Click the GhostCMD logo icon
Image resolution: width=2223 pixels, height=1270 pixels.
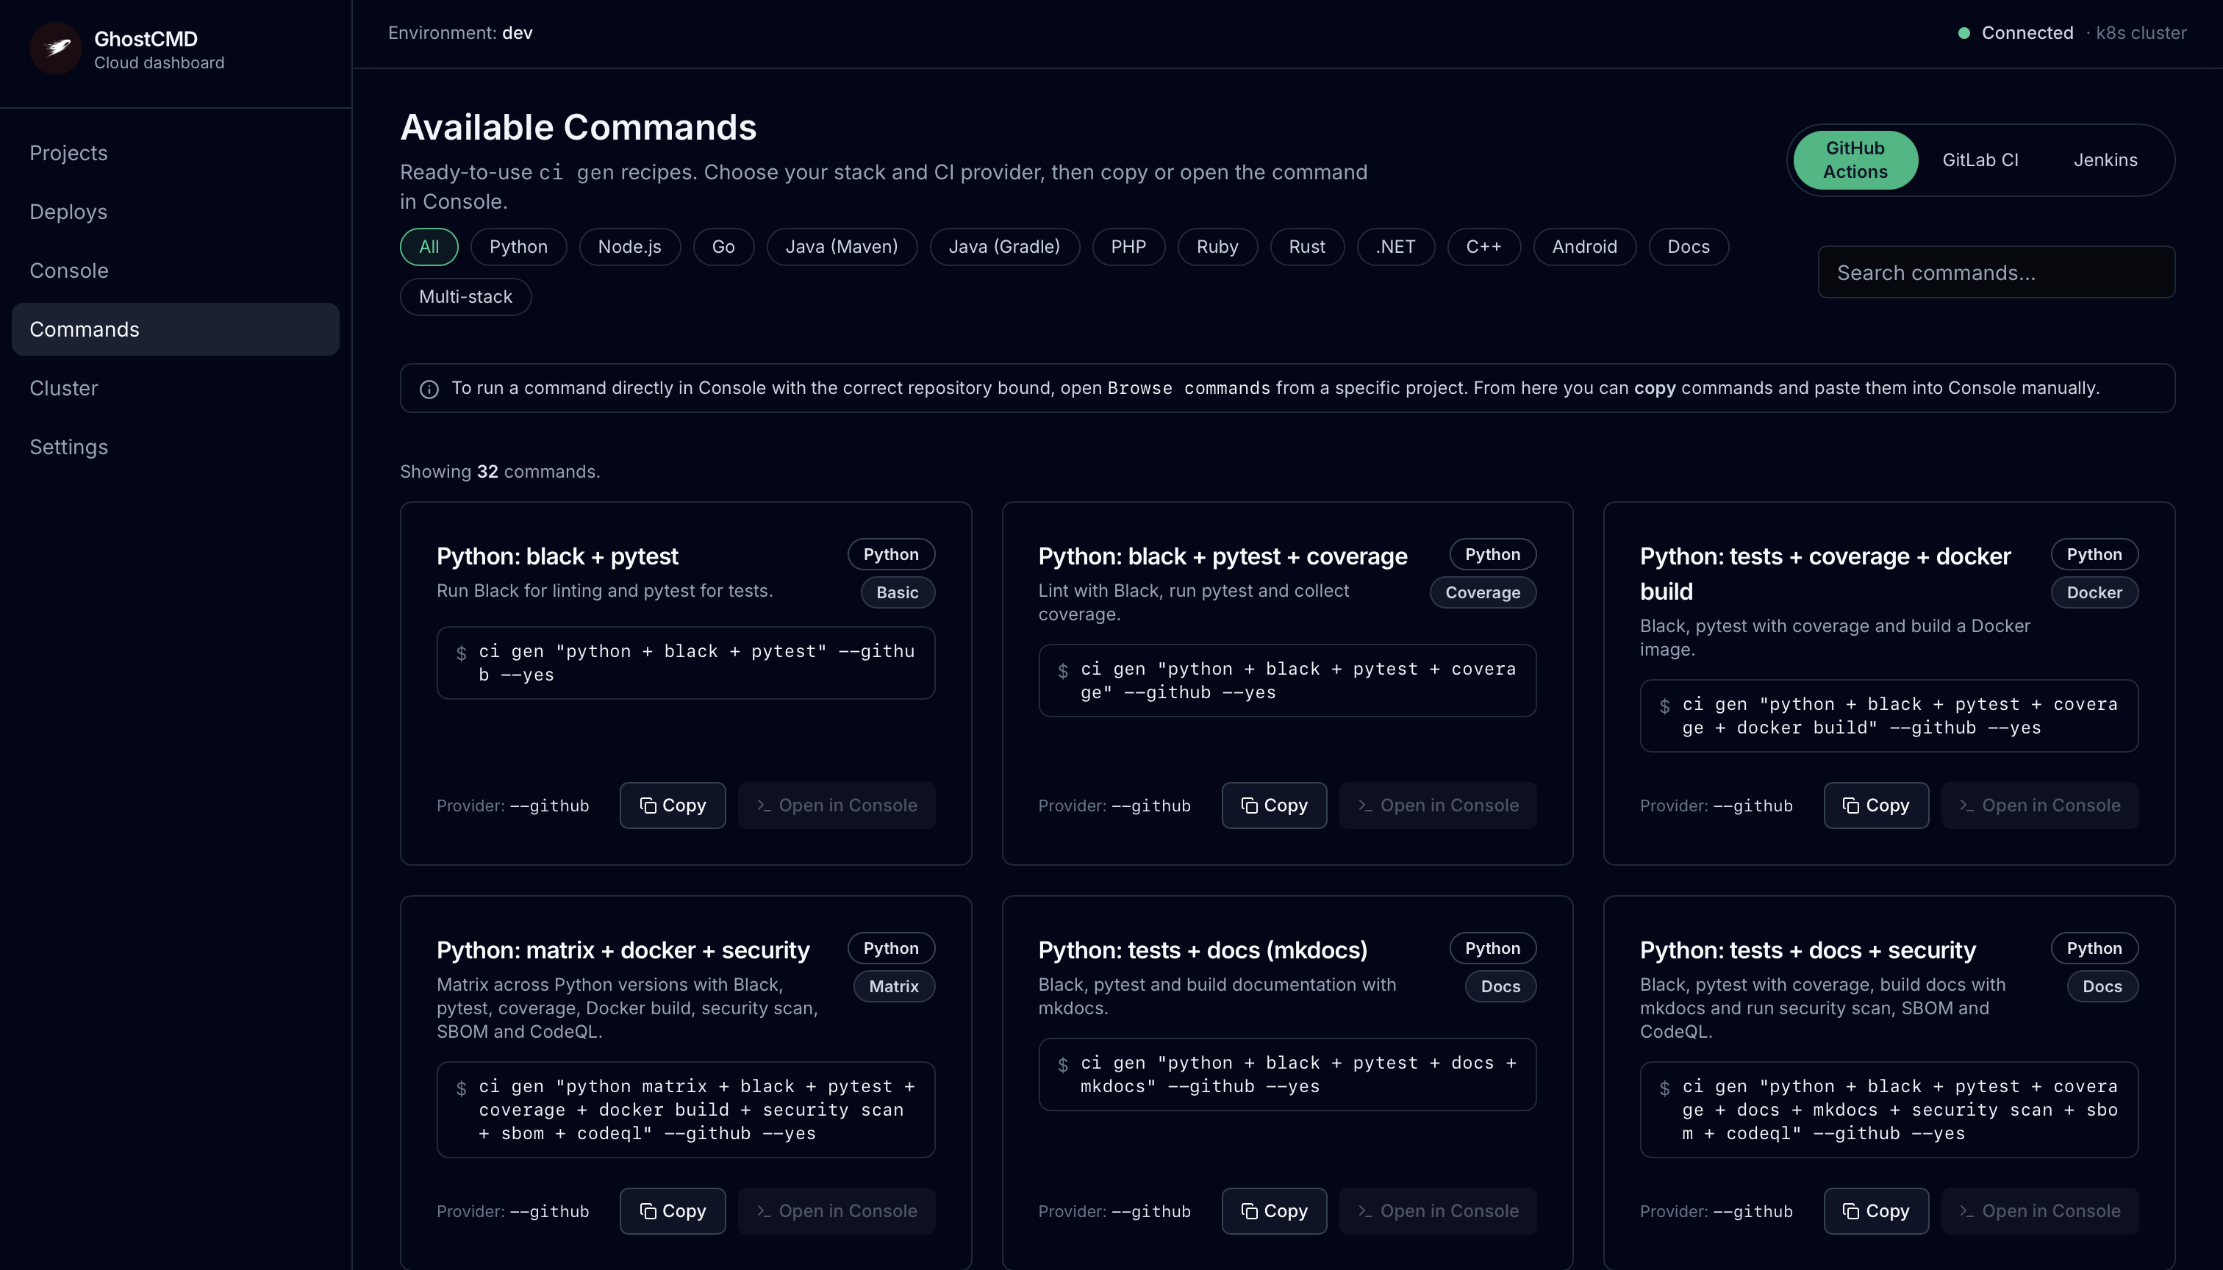pos(54,49)
